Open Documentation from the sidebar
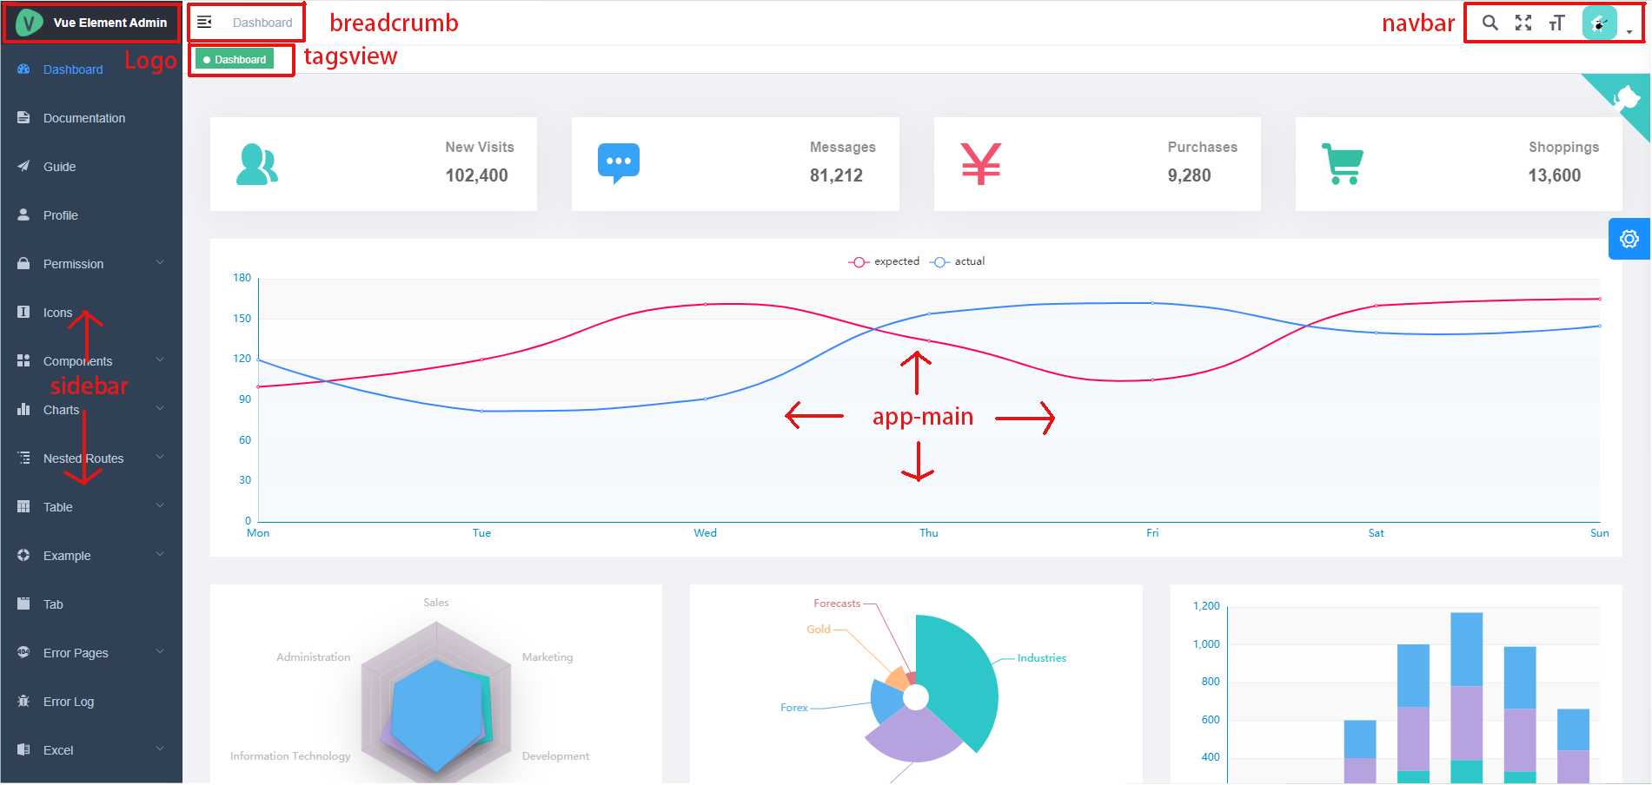Viewport: 1652px width, 785px height. coord(91,118)
